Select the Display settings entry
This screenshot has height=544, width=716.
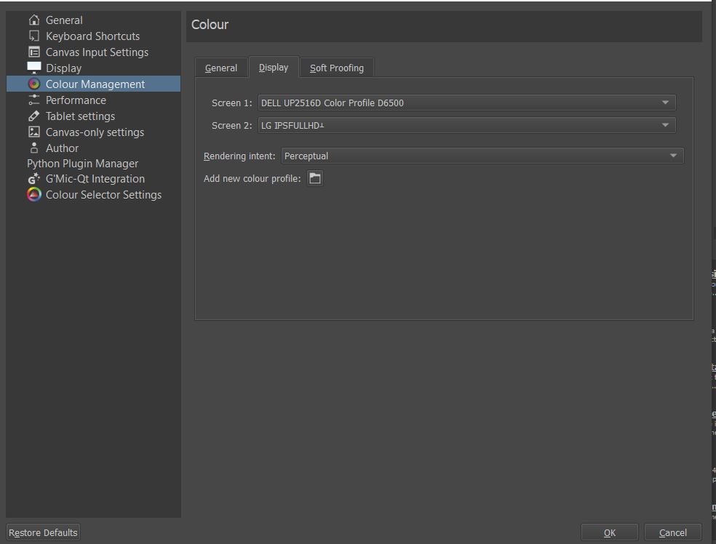63,68
